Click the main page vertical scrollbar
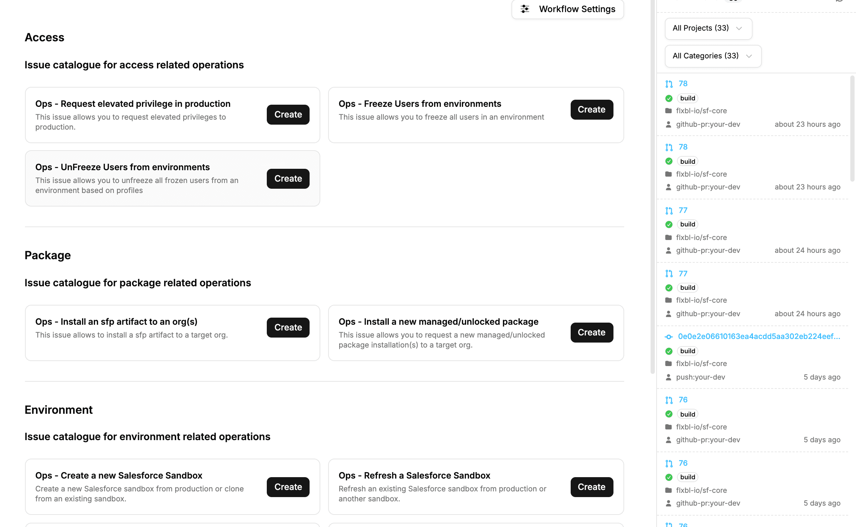The image size is (856, 527). [652, 187]
